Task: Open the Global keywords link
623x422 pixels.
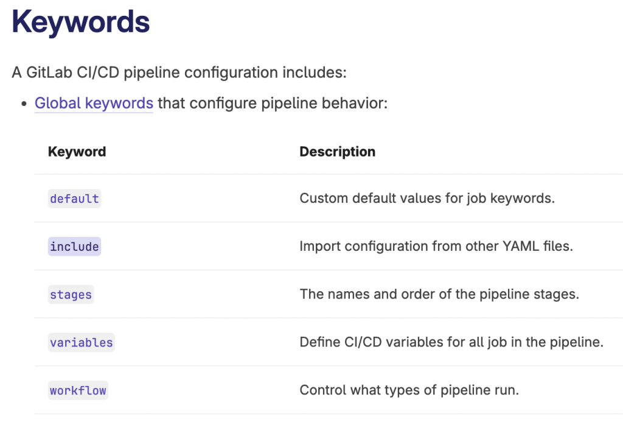Action: [94, 104]
